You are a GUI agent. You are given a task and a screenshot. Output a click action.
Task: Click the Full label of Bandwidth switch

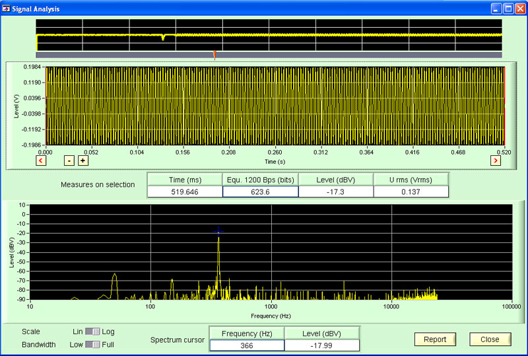click(x=108, y=345)
